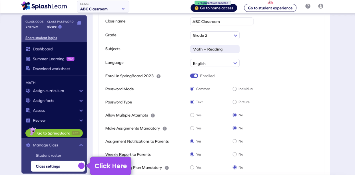Select Individual password mode
Viewport: 355px width, 175px height.
(x=234, y=89)
